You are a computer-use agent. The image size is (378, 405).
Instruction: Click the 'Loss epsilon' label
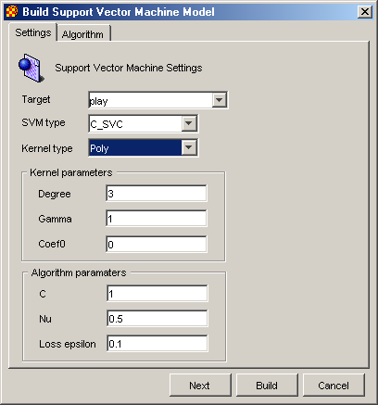[68, 344]
